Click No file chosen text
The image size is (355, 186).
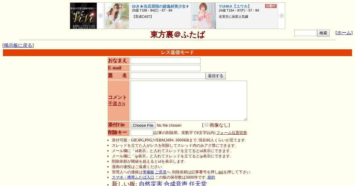[x=169, y=125]
